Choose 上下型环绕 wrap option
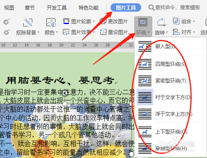This screenshot has height=158, width=207. [x=171, y=132]
